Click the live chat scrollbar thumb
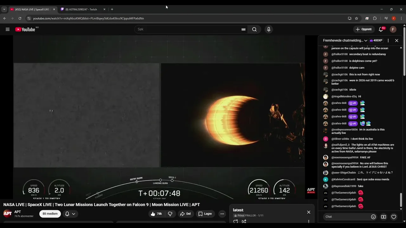The width and height of the screenshot is (406, 228). pyautogui.click(x=401, y=200)
